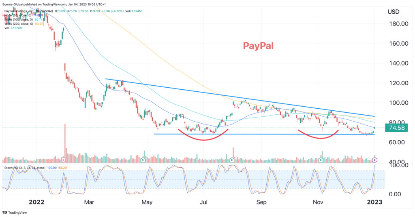Select the WMA (100, close, 0) legend entry
Image resolution: width=415 pixels, height=217 pixels.
23,19
